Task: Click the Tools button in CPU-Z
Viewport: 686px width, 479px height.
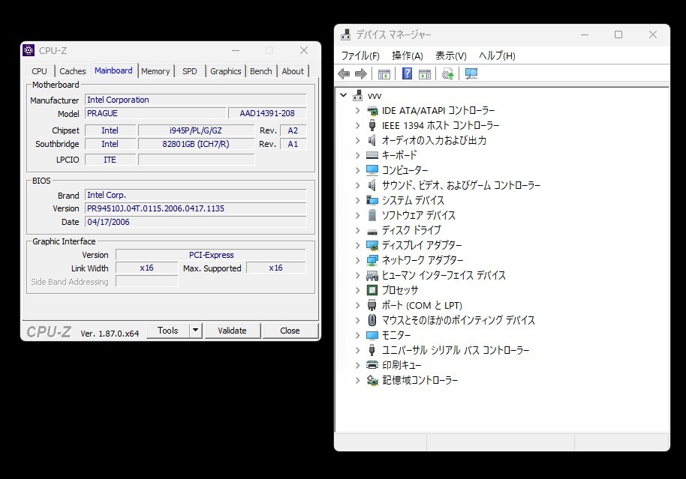Action: (169, 330)
